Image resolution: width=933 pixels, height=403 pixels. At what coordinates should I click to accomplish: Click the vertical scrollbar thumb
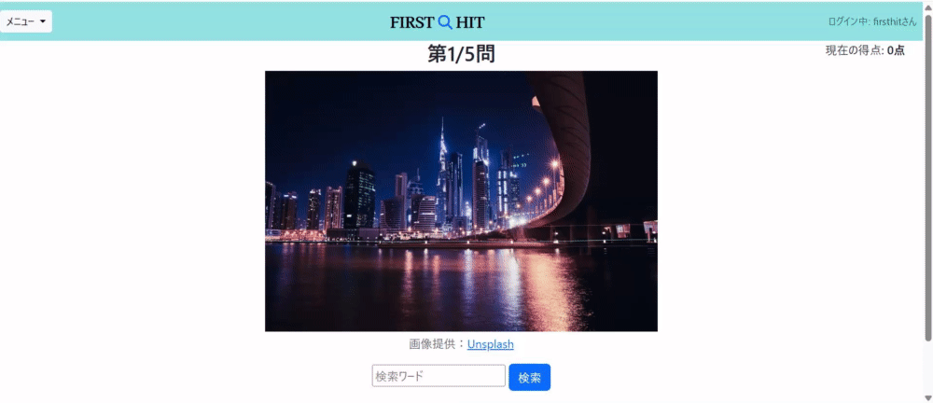pyautogui.click(x=927, y=177)
